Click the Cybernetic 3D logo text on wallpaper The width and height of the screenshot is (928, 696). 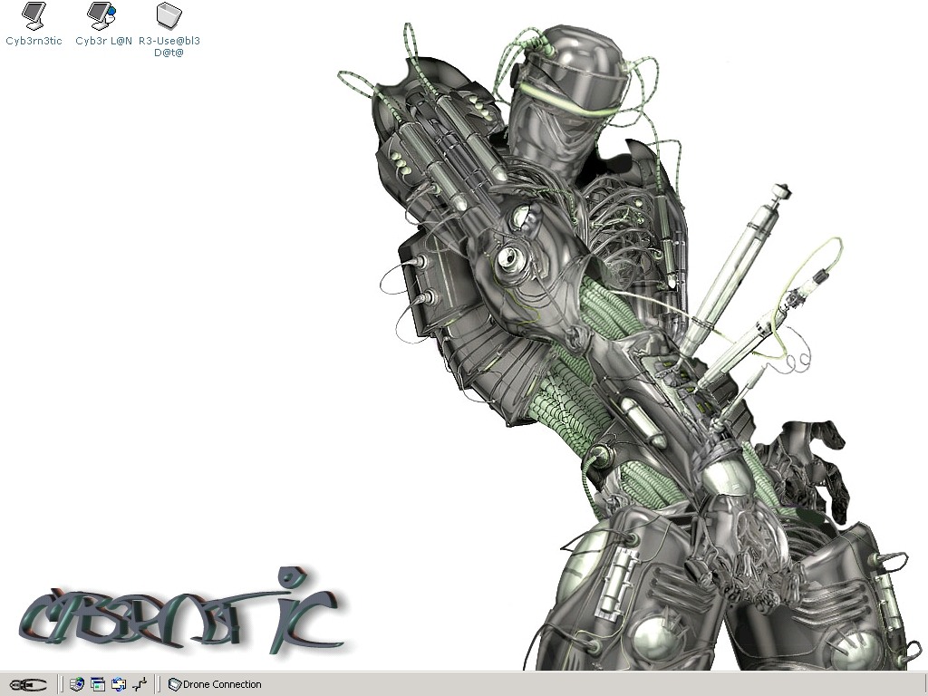181,614
